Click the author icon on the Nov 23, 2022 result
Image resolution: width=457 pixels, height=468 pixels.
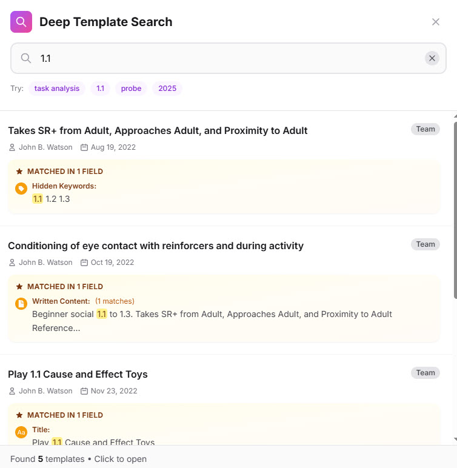point(12,391)
